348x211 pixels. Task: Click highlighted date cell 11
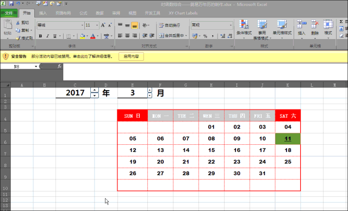pos(288,139)
